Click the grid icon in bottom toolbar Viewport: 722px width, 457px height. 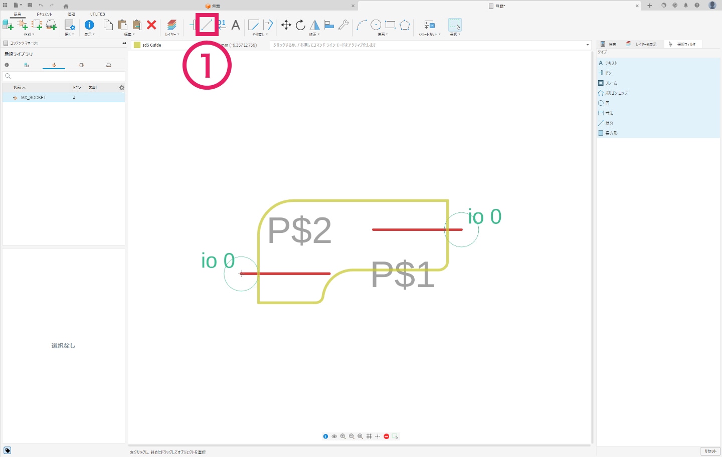(x=369, y=436)
